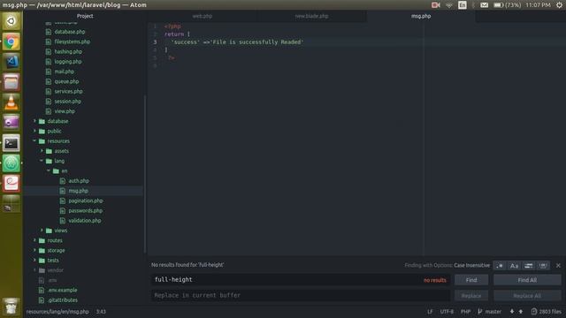Expand the storage folder

[x=34, y=250]
